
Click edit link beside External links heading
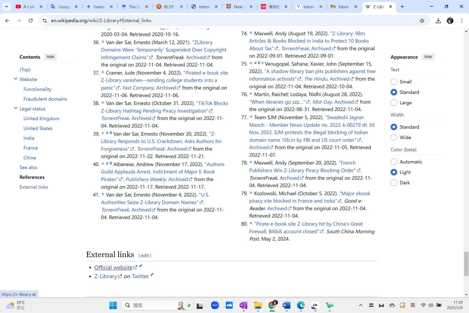pos(145,255)
